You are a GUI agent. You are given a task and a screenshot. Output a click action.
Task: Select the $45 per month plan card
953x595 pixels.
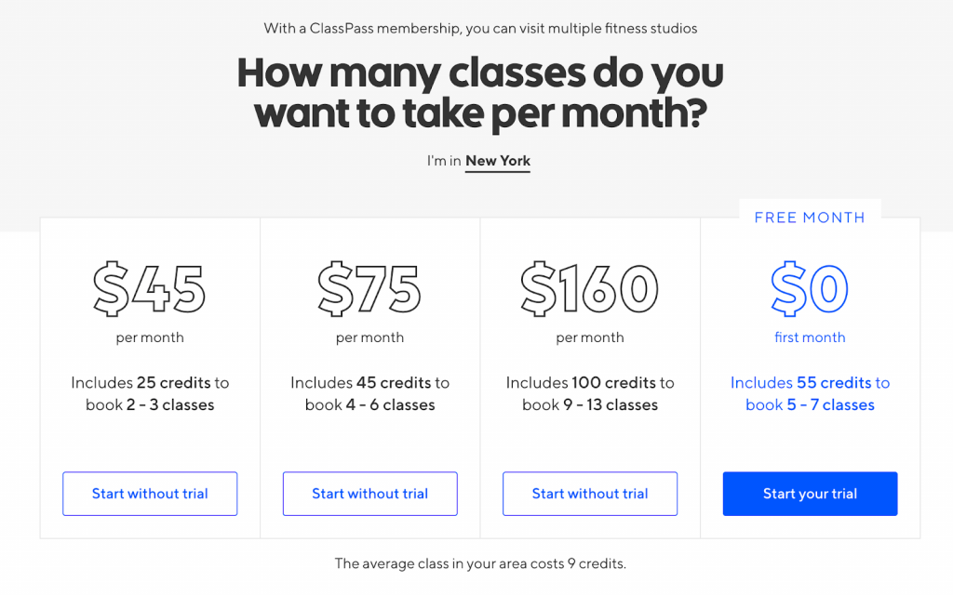149,377
